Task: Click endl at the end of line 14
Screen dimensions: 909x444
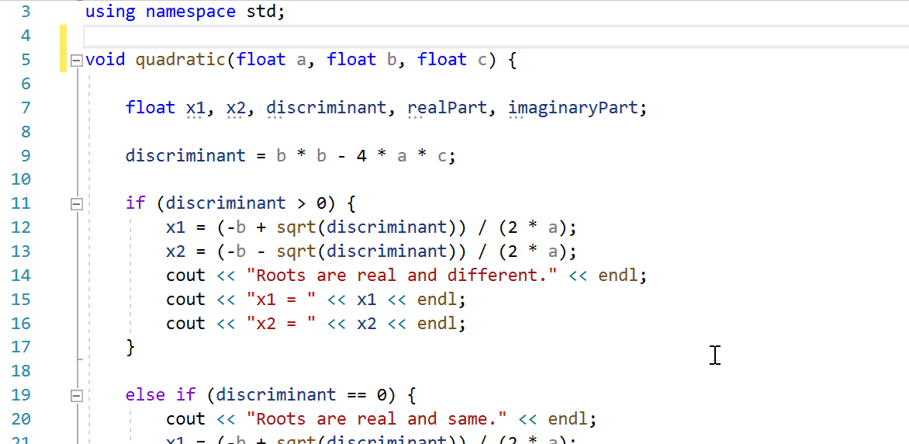Action: pos(620,276)
